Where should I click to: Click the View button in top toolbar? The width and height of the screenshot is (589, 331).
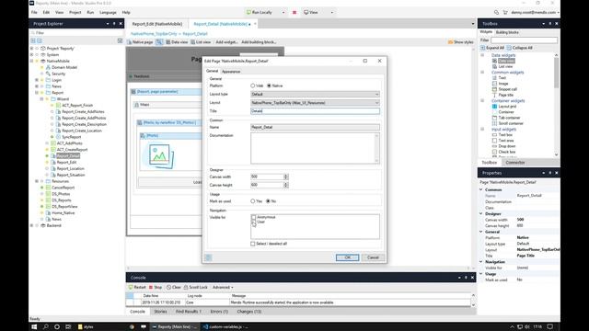tap(311, 12)
